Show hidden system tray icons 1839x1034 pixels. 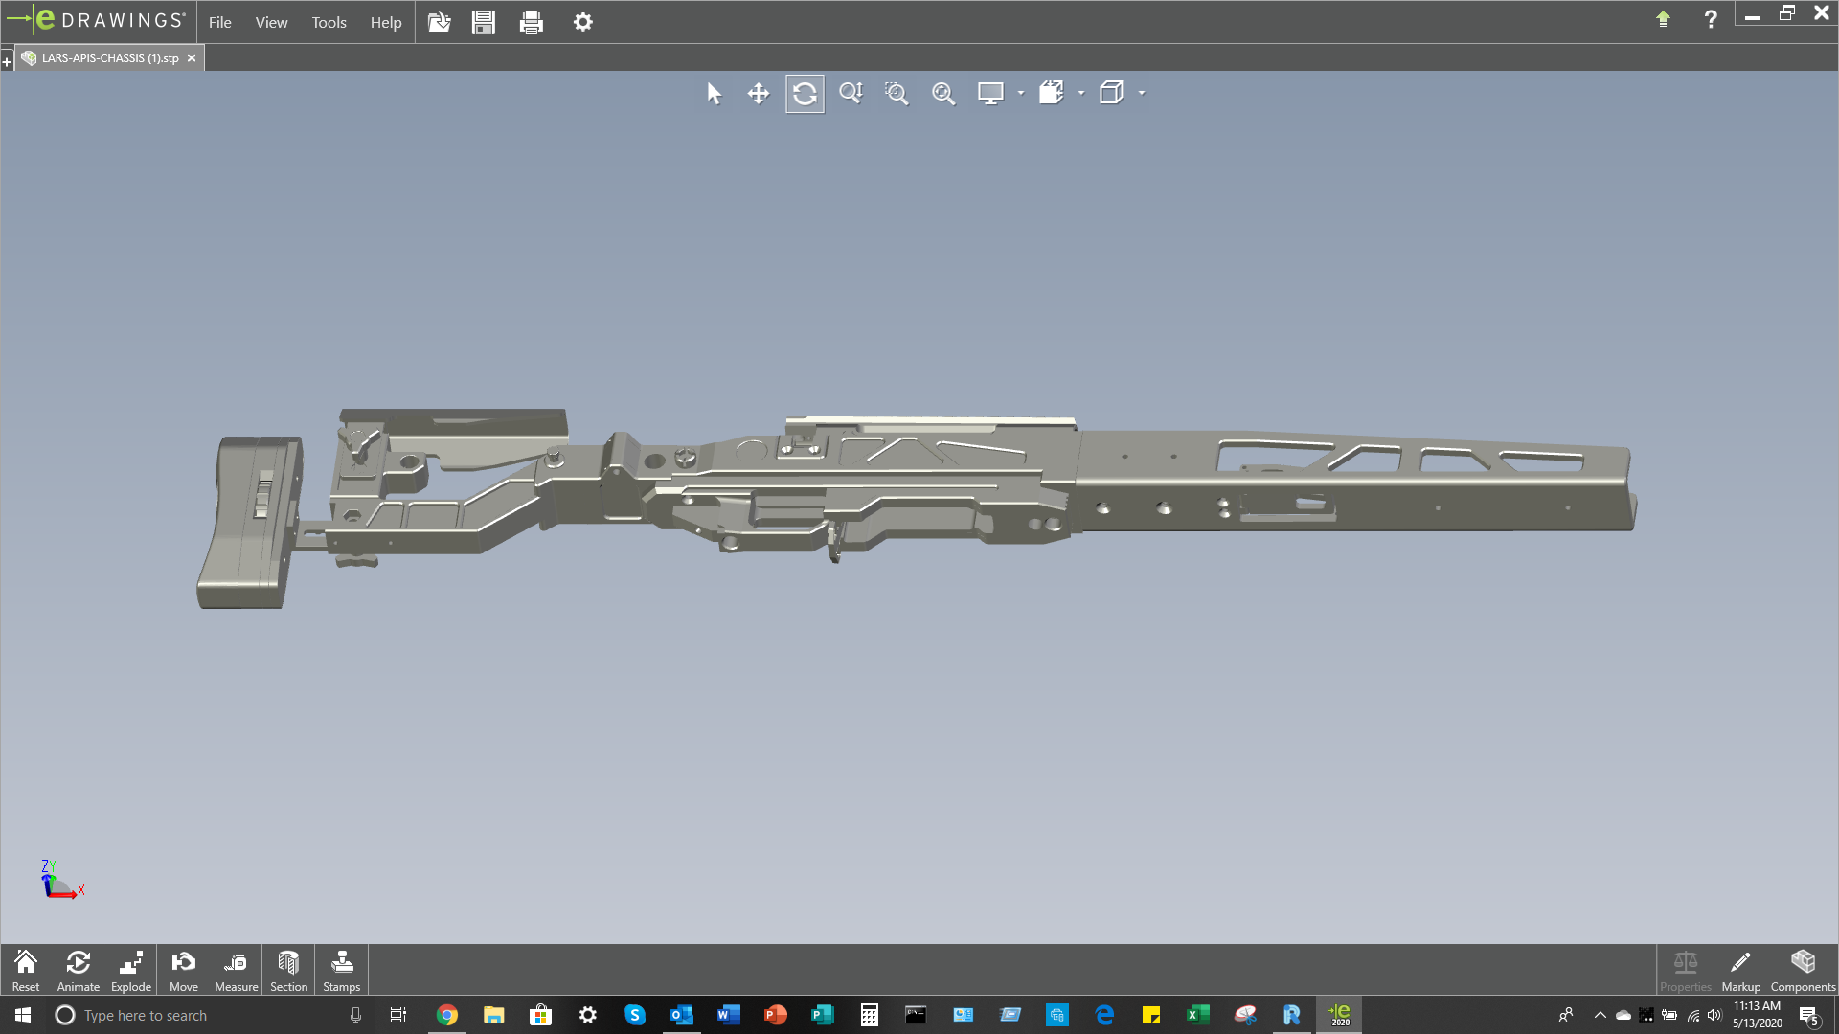coord(1600,1015)
